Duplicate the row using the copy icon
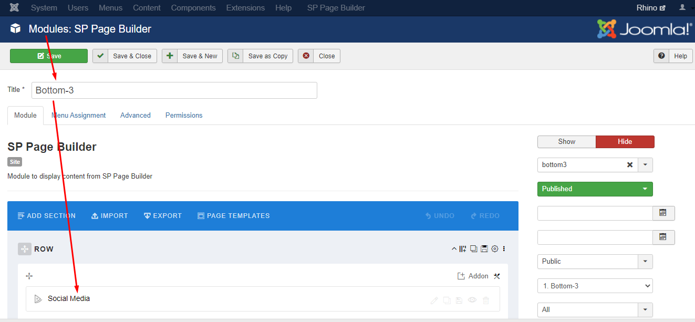Screen dimensions: 695x322 tap(473, 249)
